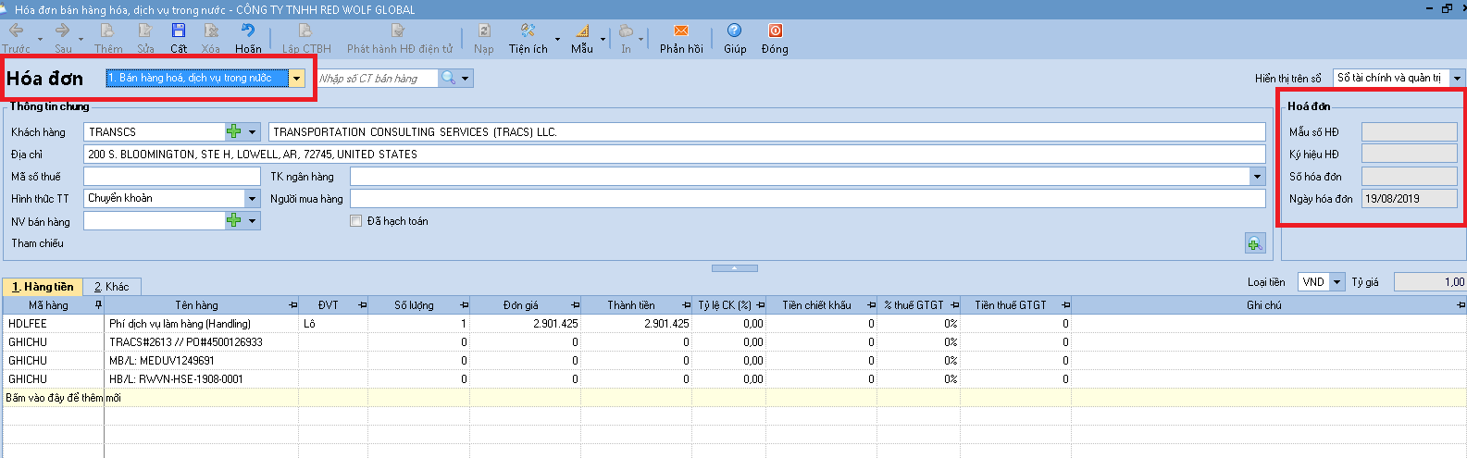Open the Tiện ích utilities tool
Screen dimensions: 1467x458
[528, 38]
